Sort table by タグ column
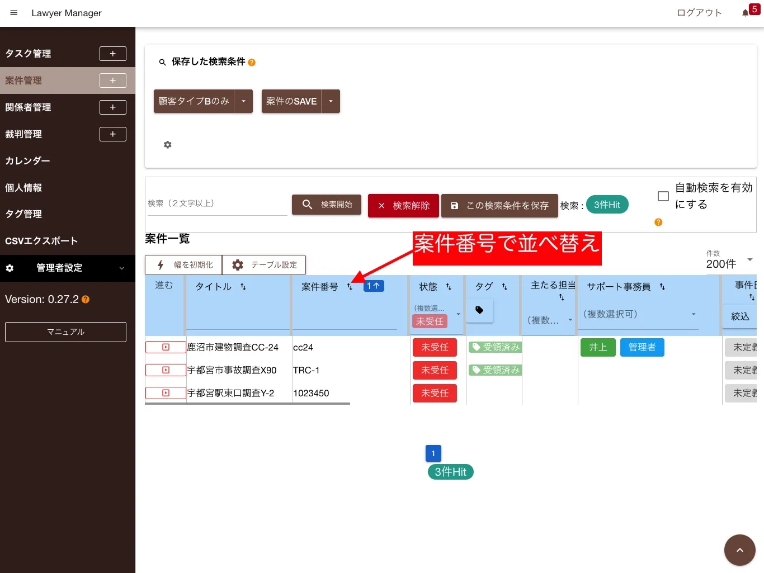 [504, 287]
